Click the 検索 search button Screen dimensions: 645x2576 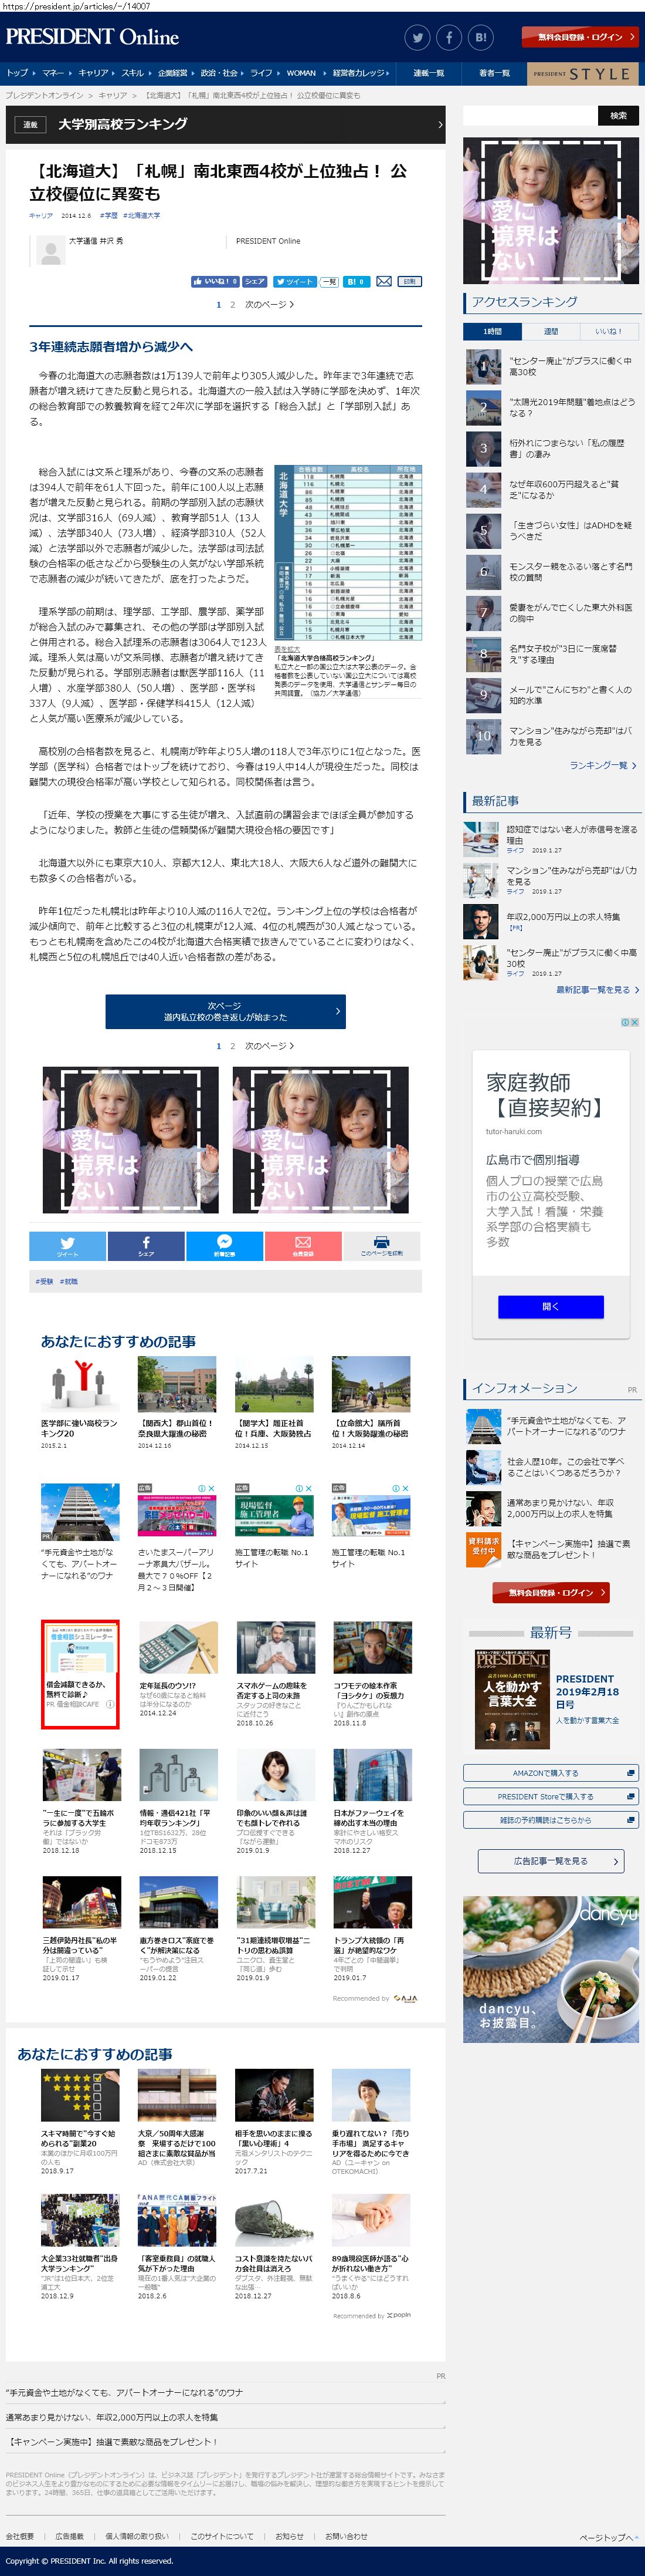point(618,116)
